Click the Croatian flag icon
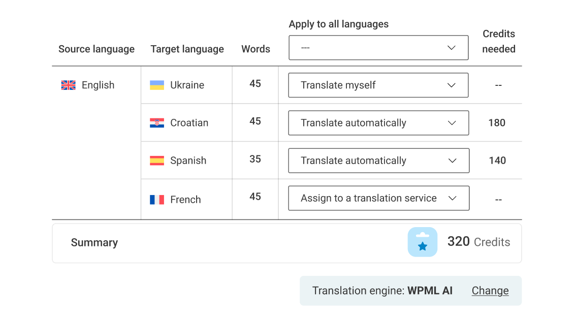 (157, 123)
